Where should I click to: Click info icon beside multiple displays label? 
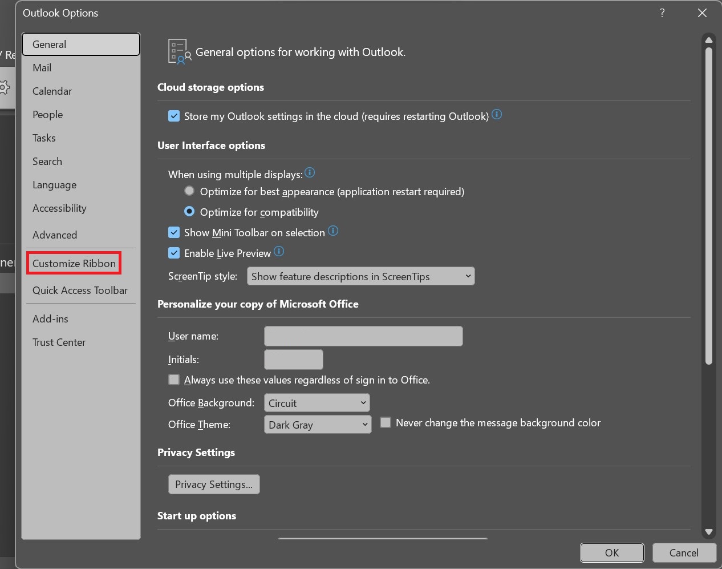pos(310,173)
